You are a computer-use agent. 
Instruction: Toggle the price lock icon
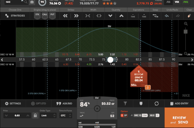click(35, 115)
